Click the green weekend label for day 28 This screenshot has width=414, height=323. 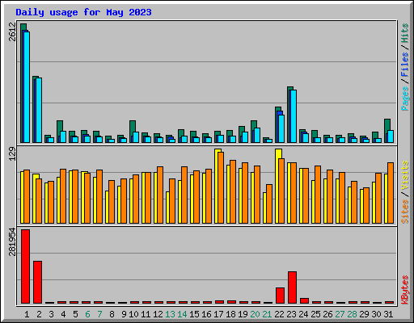(352, 314)
